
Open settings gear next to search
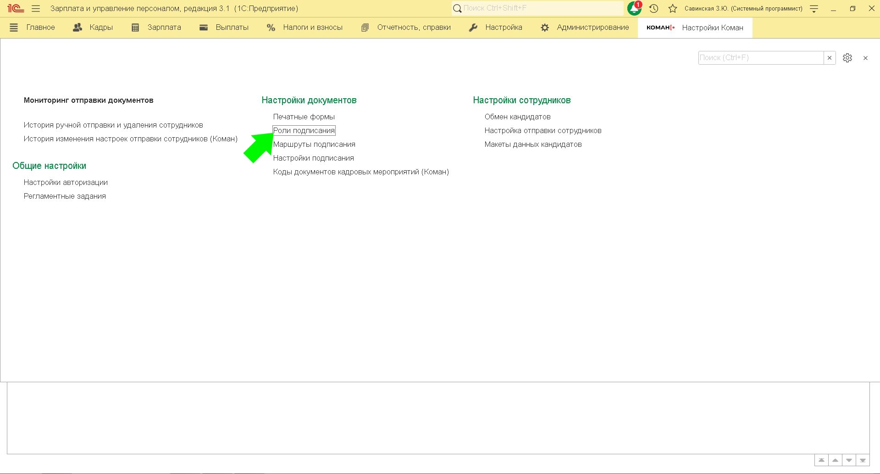[x=847, y=58]
